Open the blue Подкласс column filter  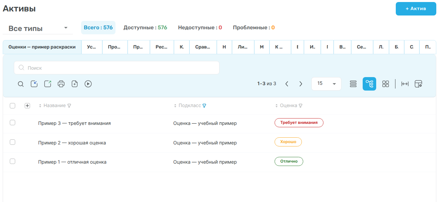point(204,106)
